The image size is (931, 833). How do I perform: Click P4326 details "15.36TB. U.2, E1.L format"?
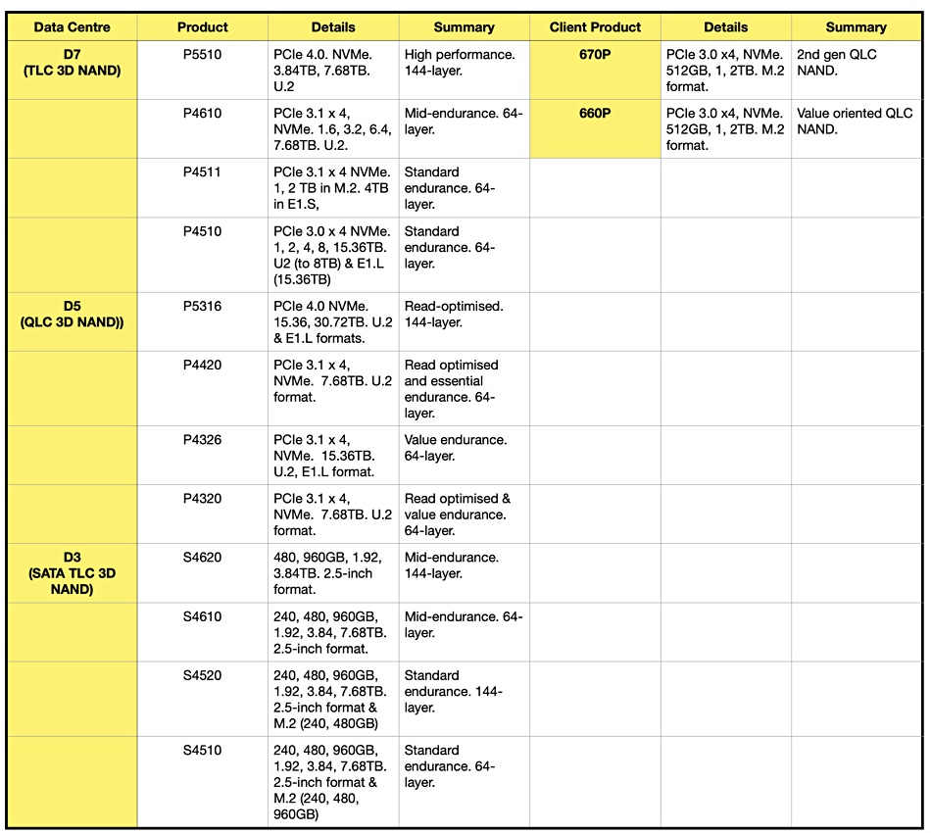pyautogui.click(x=333, y=456)
